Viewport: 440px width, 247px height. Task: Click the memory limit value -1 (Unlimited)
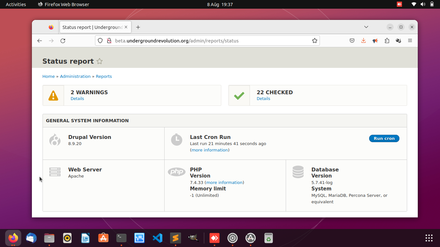(204, 195)
